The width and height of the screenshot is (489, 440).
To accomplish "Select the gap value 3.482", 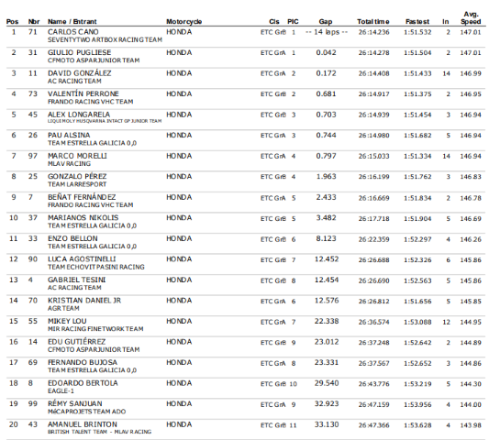I will [x=326, y=217].
